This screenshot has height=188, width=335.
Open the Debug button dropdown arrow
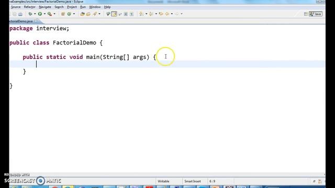(x=35, y=14)
